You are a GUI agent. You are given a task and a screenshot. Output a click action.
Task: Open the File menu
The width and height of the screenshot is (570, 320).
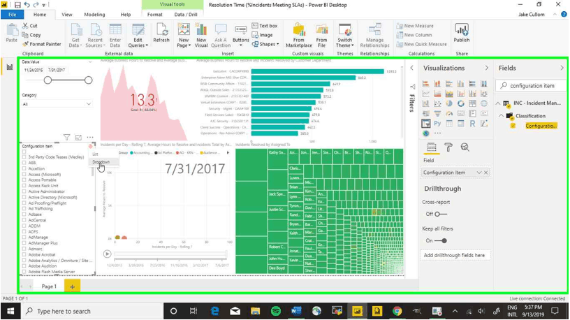[x=13, y=15]
